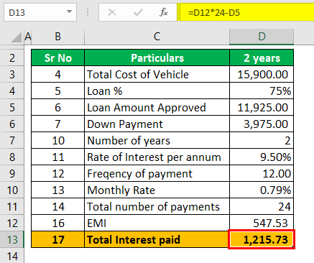This screenshot has height=263, width=314.
Task: Select row 9 header
Action: [x=12, y=173]
